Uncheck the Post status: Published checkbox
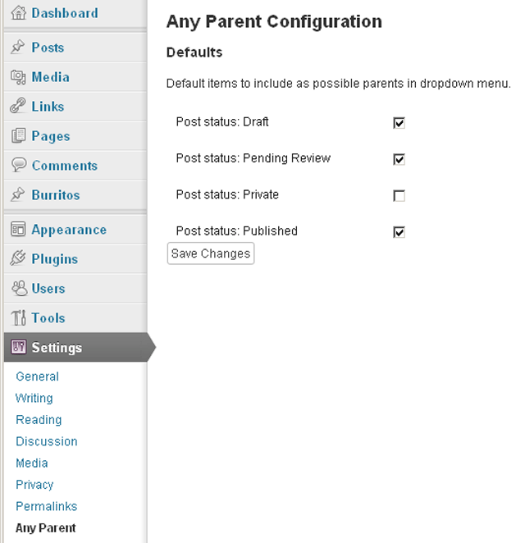 pos(399,232)
